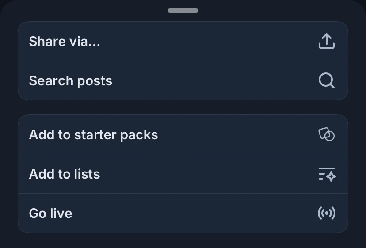Click the middle of the Share via row
This screenshot has height=248, width=366.
183,42
